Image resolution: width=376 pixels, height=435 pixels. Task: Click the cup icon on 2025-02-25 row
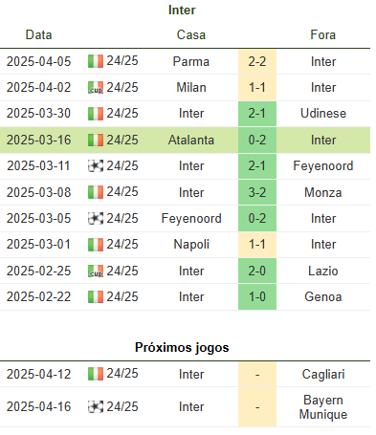click(96, 271)
